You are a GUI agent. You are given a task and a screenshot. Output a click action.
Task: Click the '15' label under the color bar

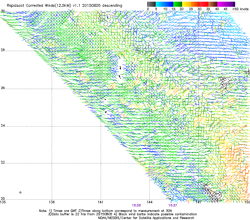tap(173, 9)
